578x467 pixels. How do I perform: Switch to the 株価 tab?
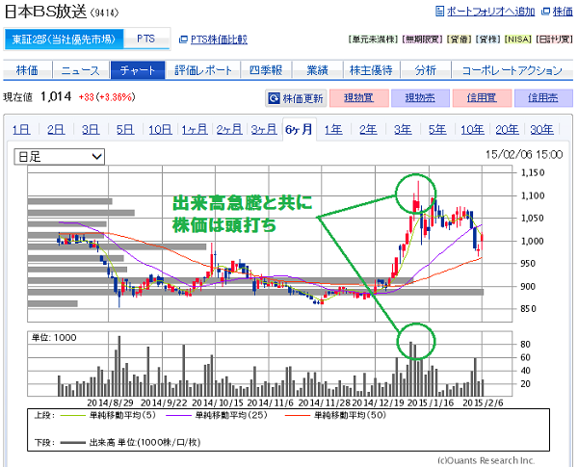(27, 70)
